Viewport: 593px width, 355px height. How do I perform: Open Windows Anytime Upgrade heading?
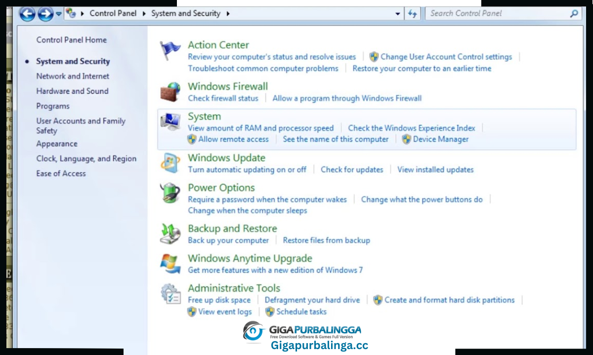pos(250,258)
